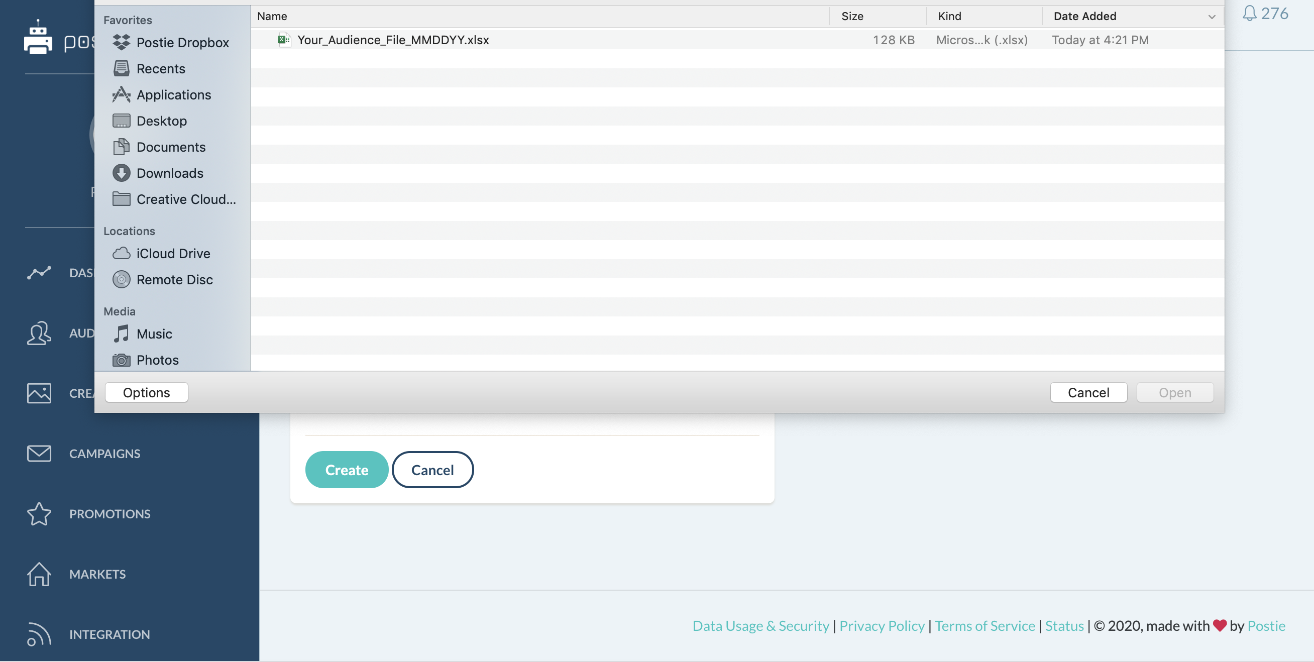Click the Integration feed icon
The width and height of the screenshot is (1314, 662).
pyautogui.click(x=39, y=634)
